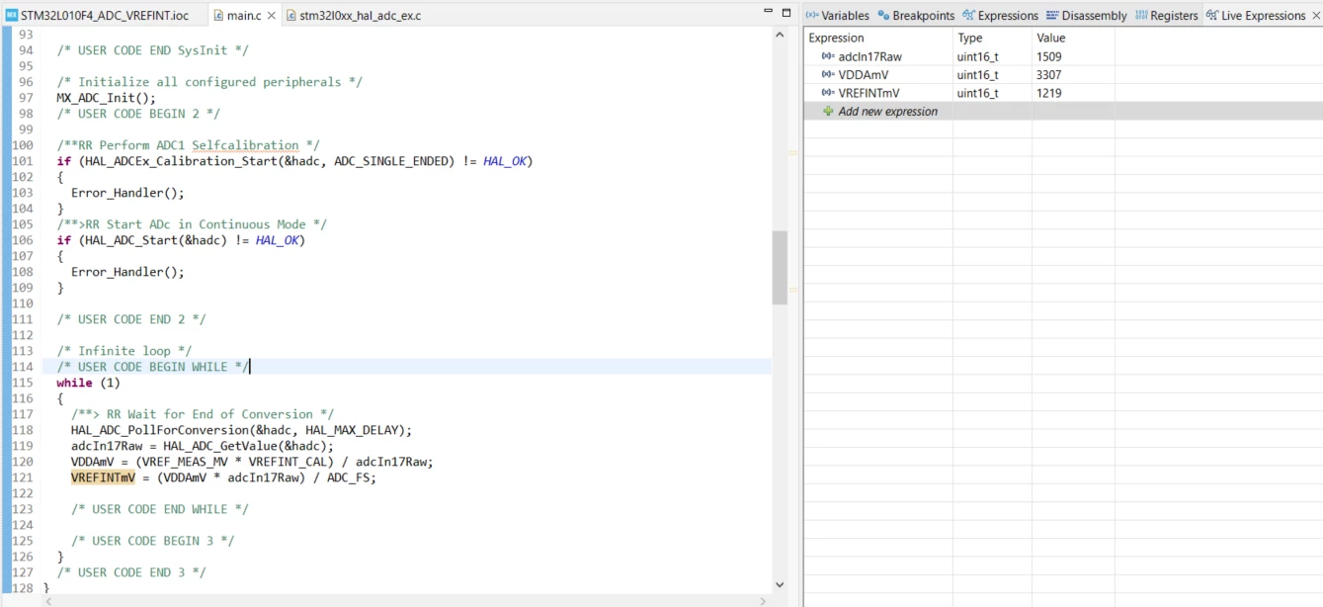Click the MX icon of the .ioc tab

[12, 16]
